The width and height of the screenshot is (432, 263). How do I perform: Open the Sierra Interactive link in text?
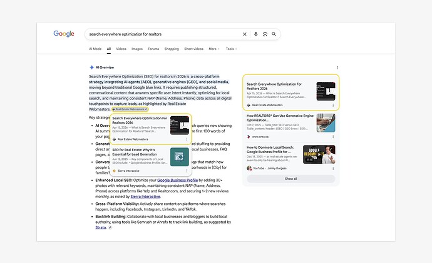coord(145,197)
